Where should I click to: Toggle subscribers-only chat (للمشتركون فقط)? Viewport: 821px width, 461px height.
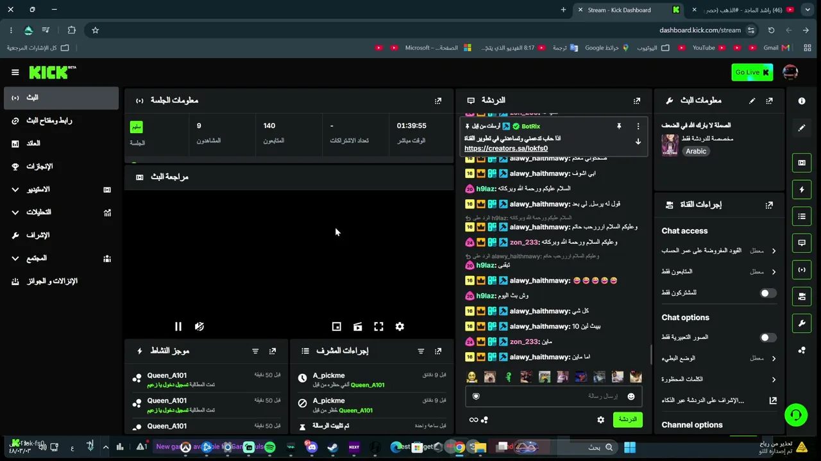(x=768, y=293)
